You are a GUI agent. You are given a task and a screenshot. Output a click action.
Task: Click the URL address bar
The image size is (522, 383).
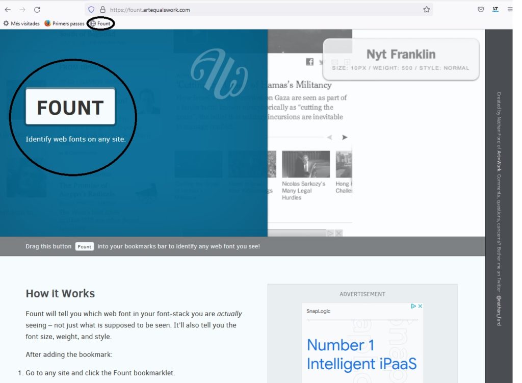[255, 9]
